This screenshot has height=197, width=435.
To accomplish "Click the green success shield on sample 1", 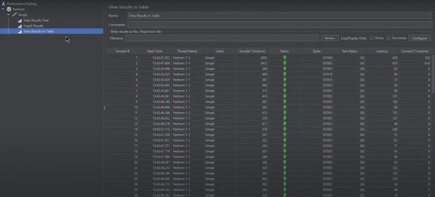I will coord(284,58).
